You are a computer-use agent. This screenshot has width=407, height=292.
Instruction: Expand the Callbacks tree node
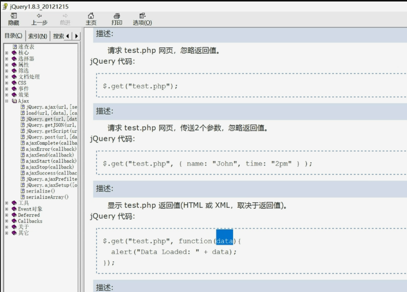7,221
